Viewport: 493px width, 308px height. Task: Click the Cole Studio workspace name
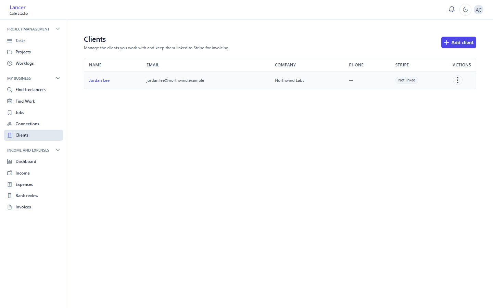point(19,13)
